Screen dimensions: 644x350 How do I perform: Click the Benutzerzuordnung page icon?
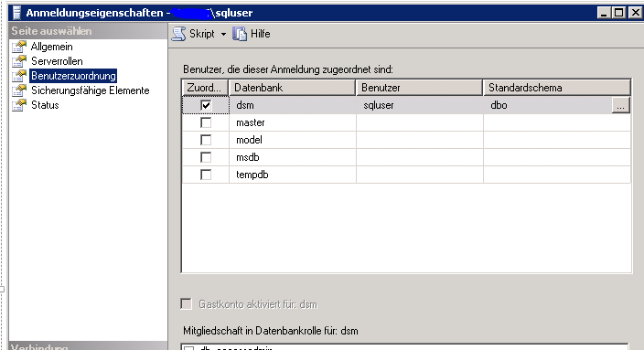19,76
